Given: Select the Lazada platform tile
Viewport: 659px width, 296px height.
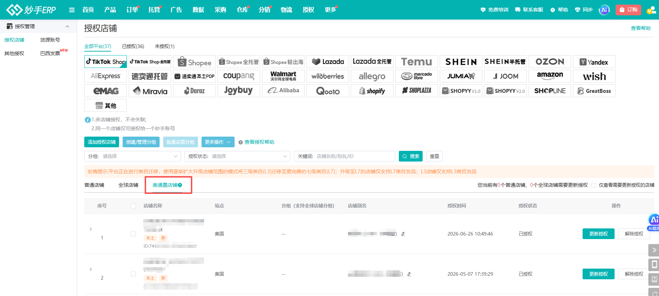Looking at the screenshot, I should (x=328, y=62).
